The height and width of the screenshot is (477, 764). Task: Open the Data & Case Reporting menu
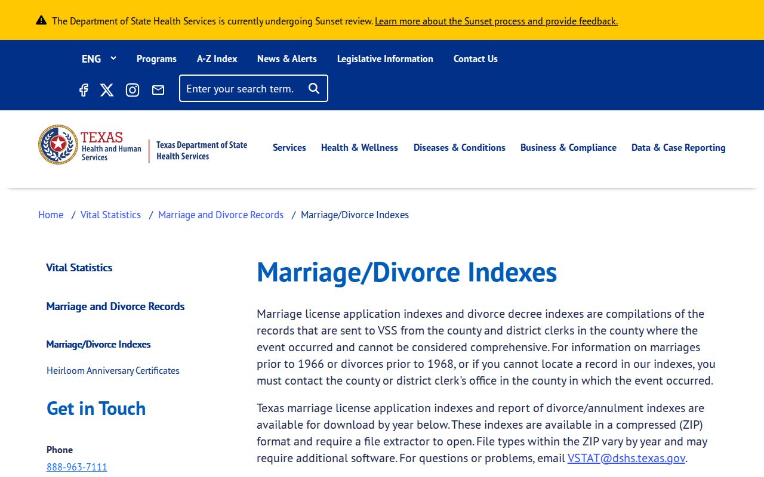click(679, 147)
